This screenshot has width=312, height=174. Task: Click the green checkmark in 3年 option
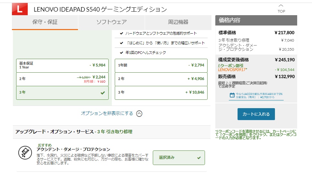click(103, 93)
